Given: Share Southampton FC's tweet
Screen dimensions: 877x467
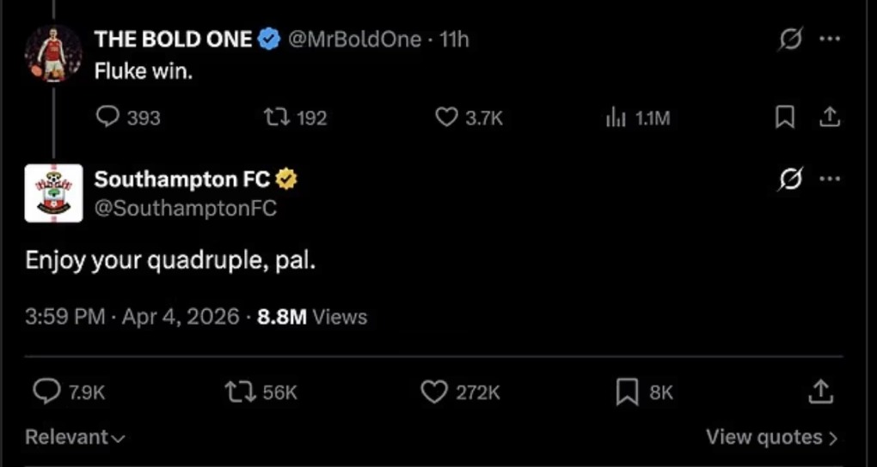Looking at the screenshot, I should 821,392.
